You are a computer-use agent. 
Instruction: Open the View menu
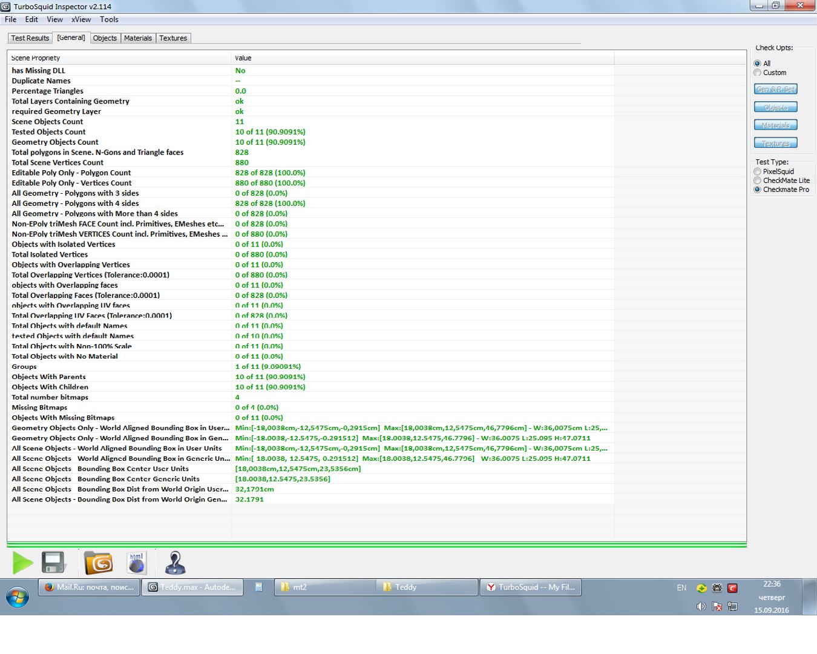coord(54,19)
